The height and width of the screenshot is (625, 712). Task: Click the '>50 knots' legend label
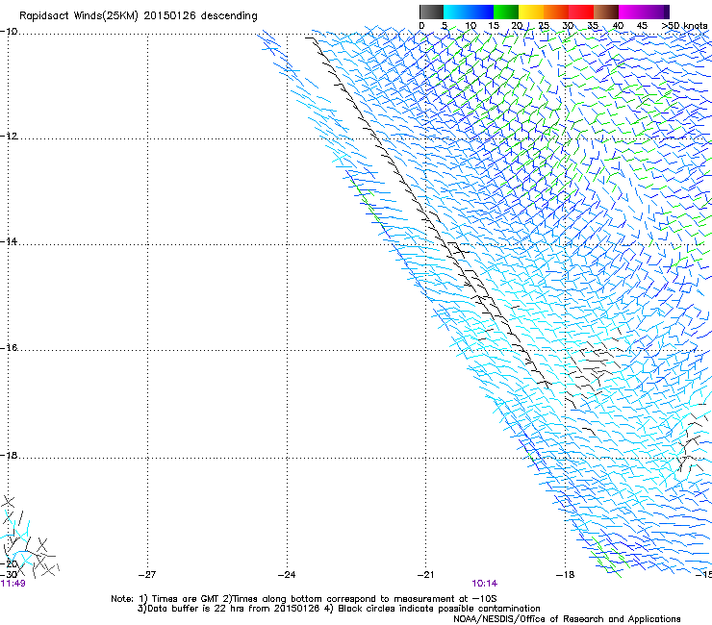point(684,26)
